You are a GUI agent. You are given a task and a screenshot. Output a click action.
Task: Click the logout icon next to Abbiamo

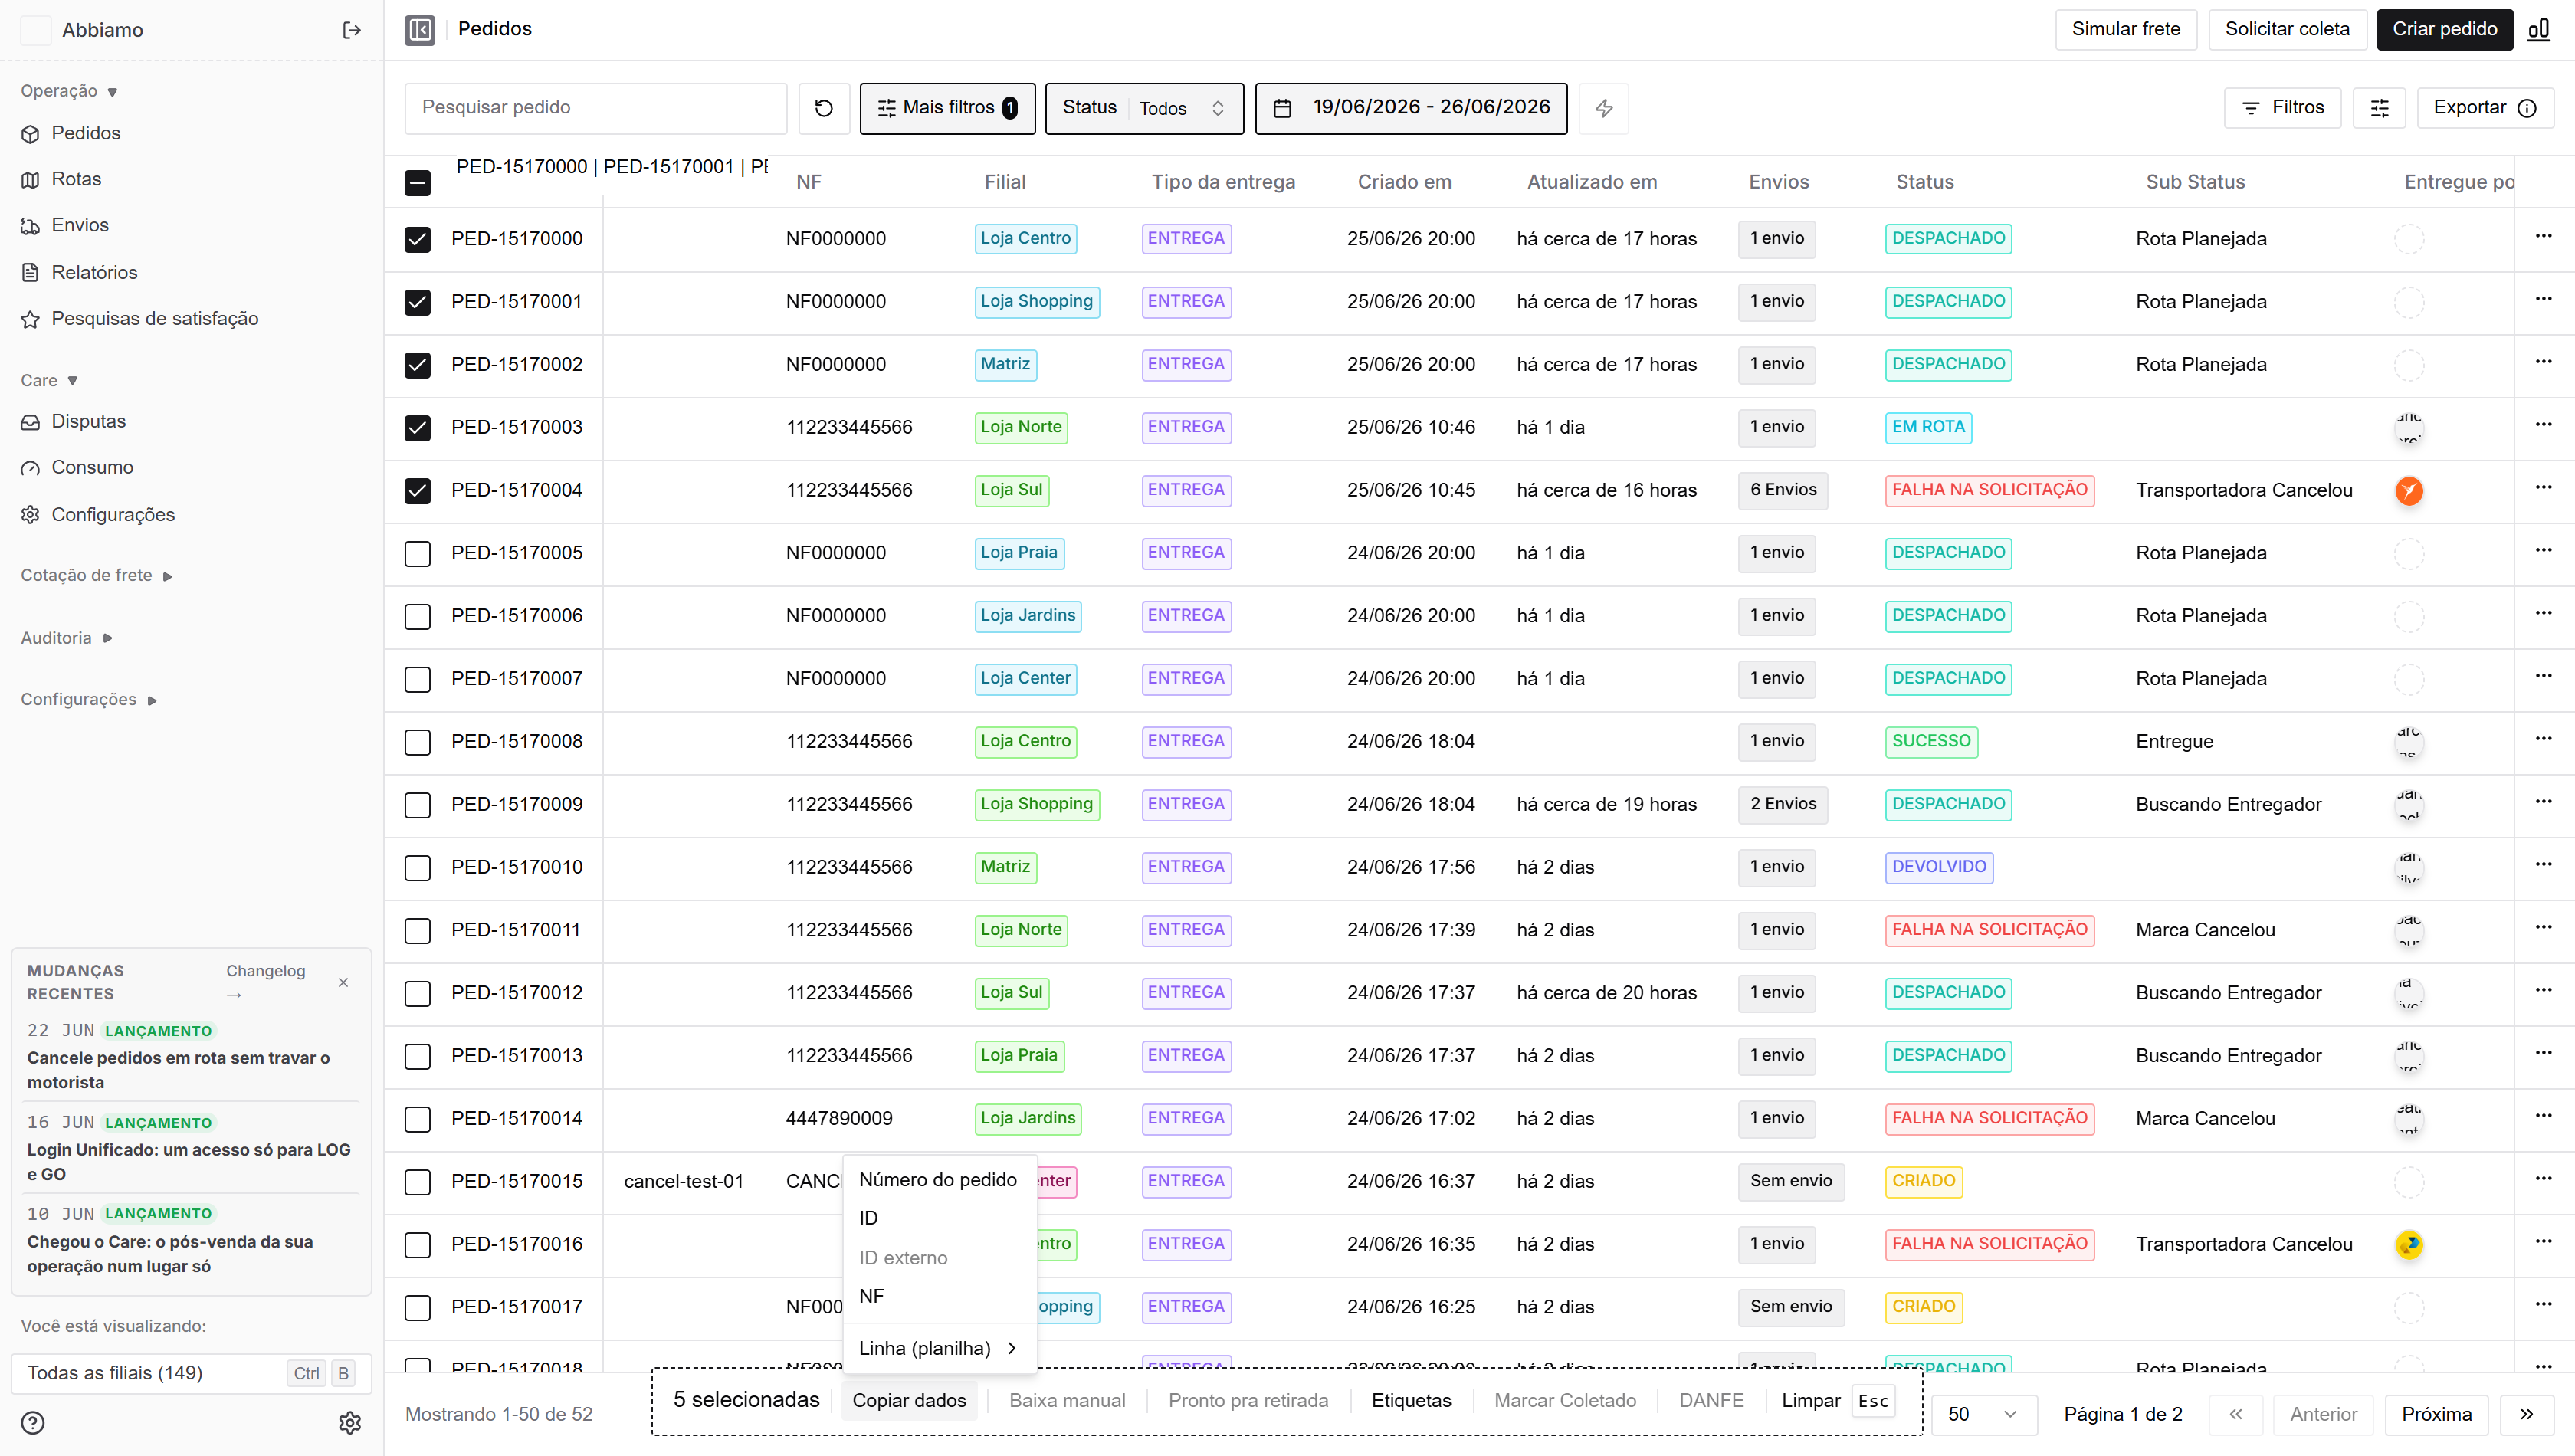pos(352,30)
